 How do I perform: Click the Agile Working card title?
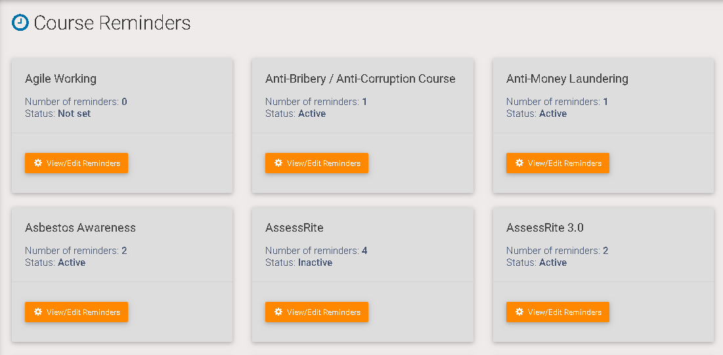coord(60,79)
